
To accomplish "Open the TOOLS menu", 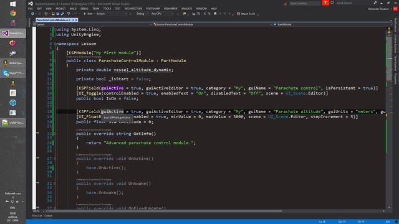I will [x=107, y=9].
